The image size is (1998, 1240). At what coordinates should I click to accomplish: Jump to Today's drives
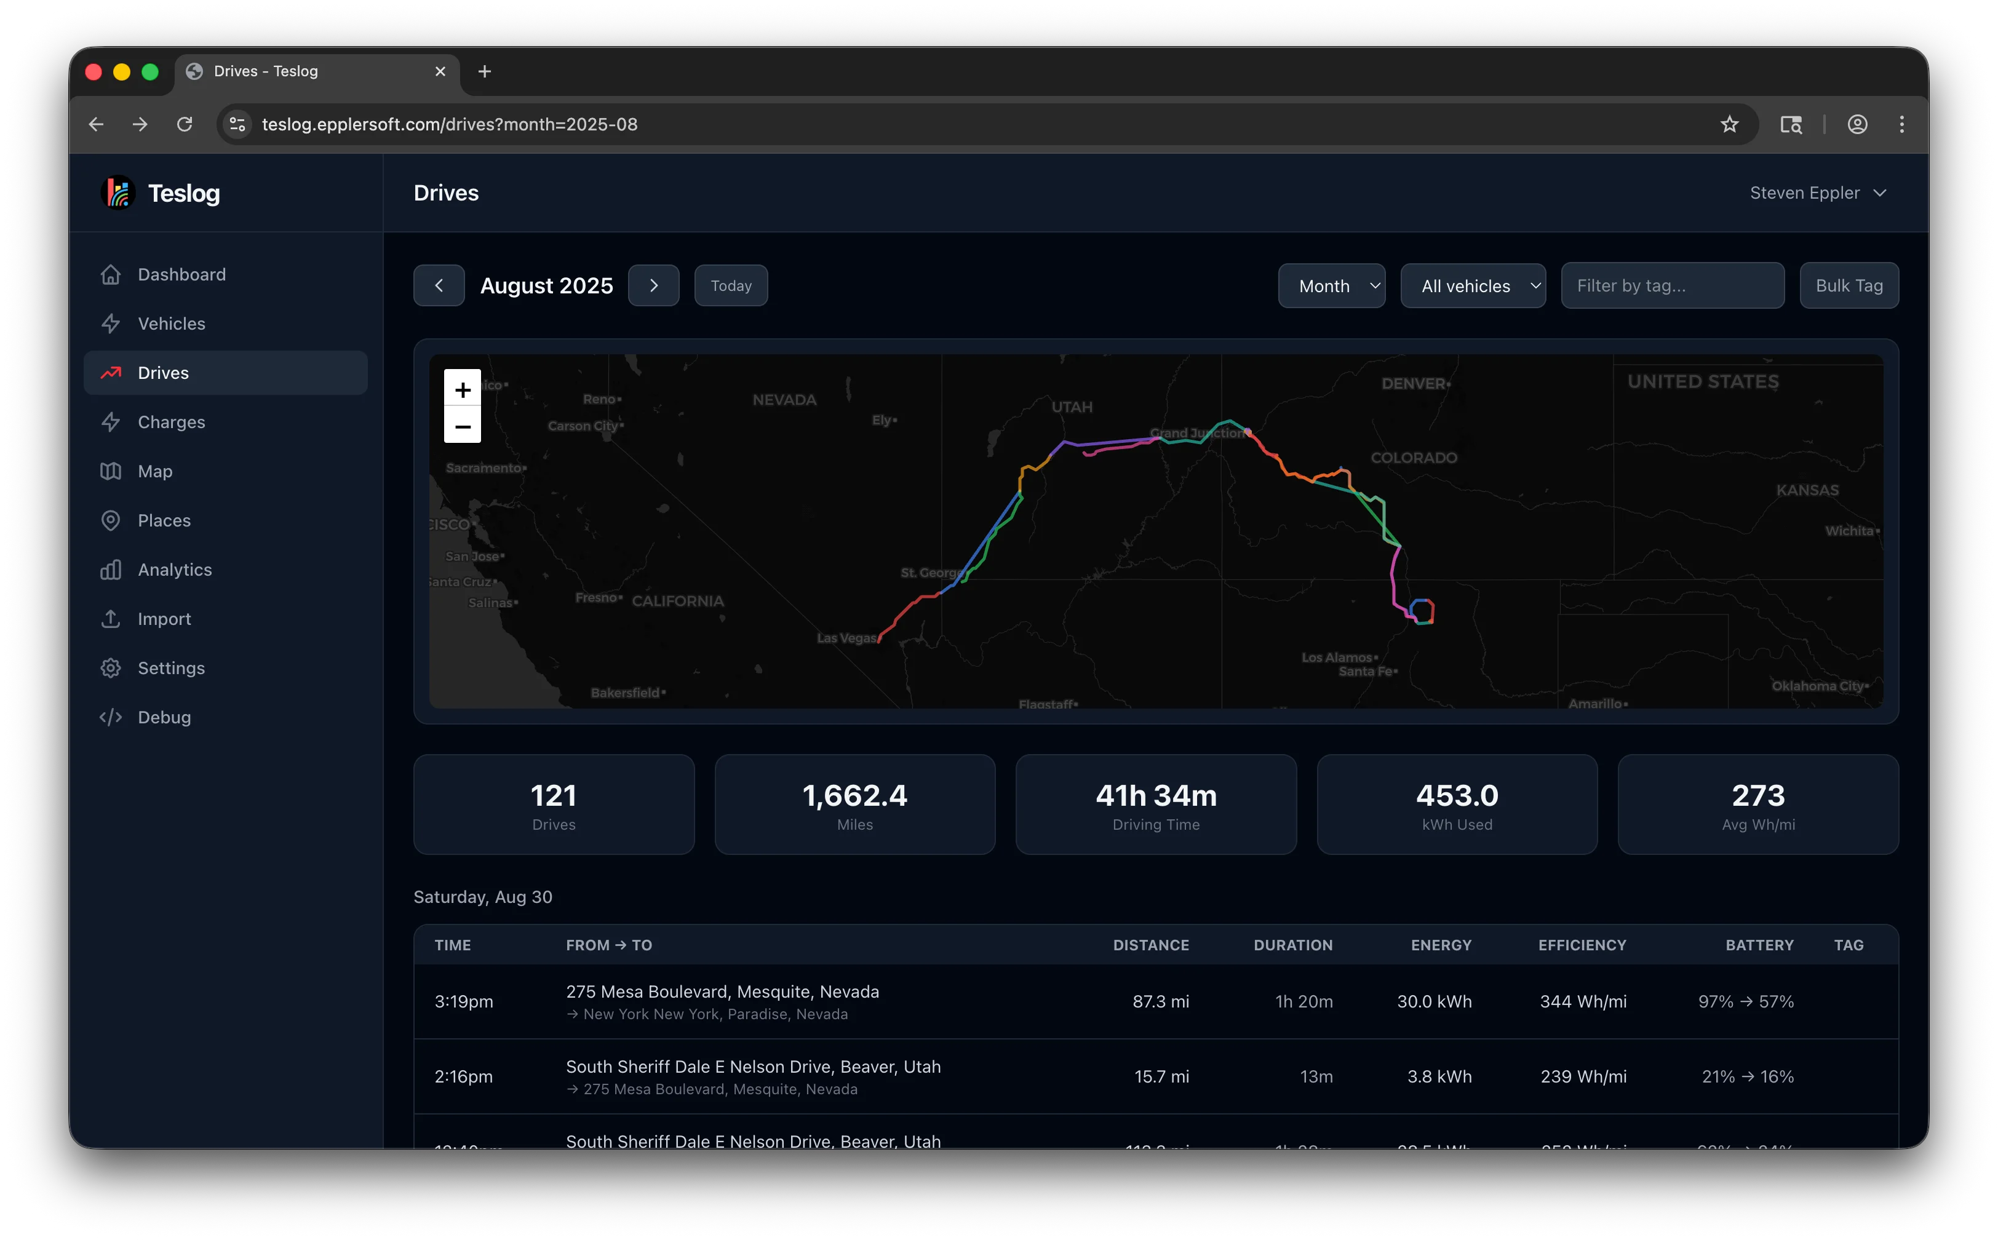(730, 285)
